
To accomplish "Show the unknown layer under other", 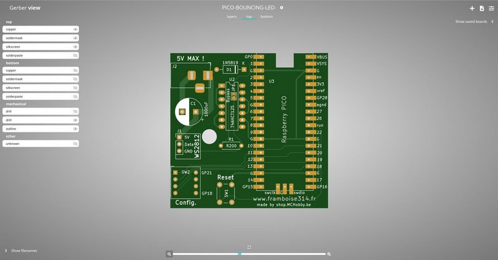I will 75,144.
